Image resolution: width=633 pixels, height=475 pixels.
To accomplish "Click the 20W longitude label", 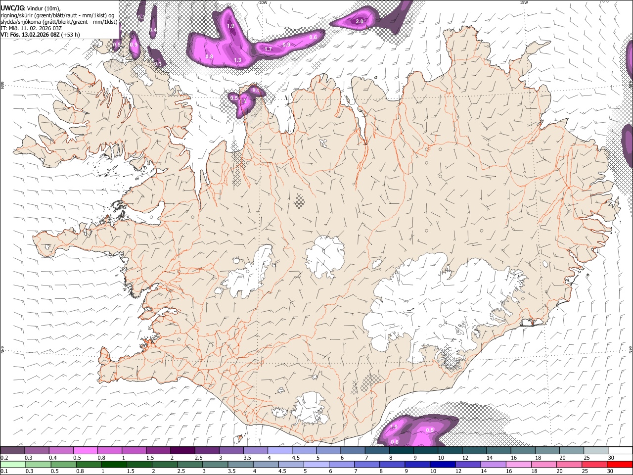I will click(263, 2).
